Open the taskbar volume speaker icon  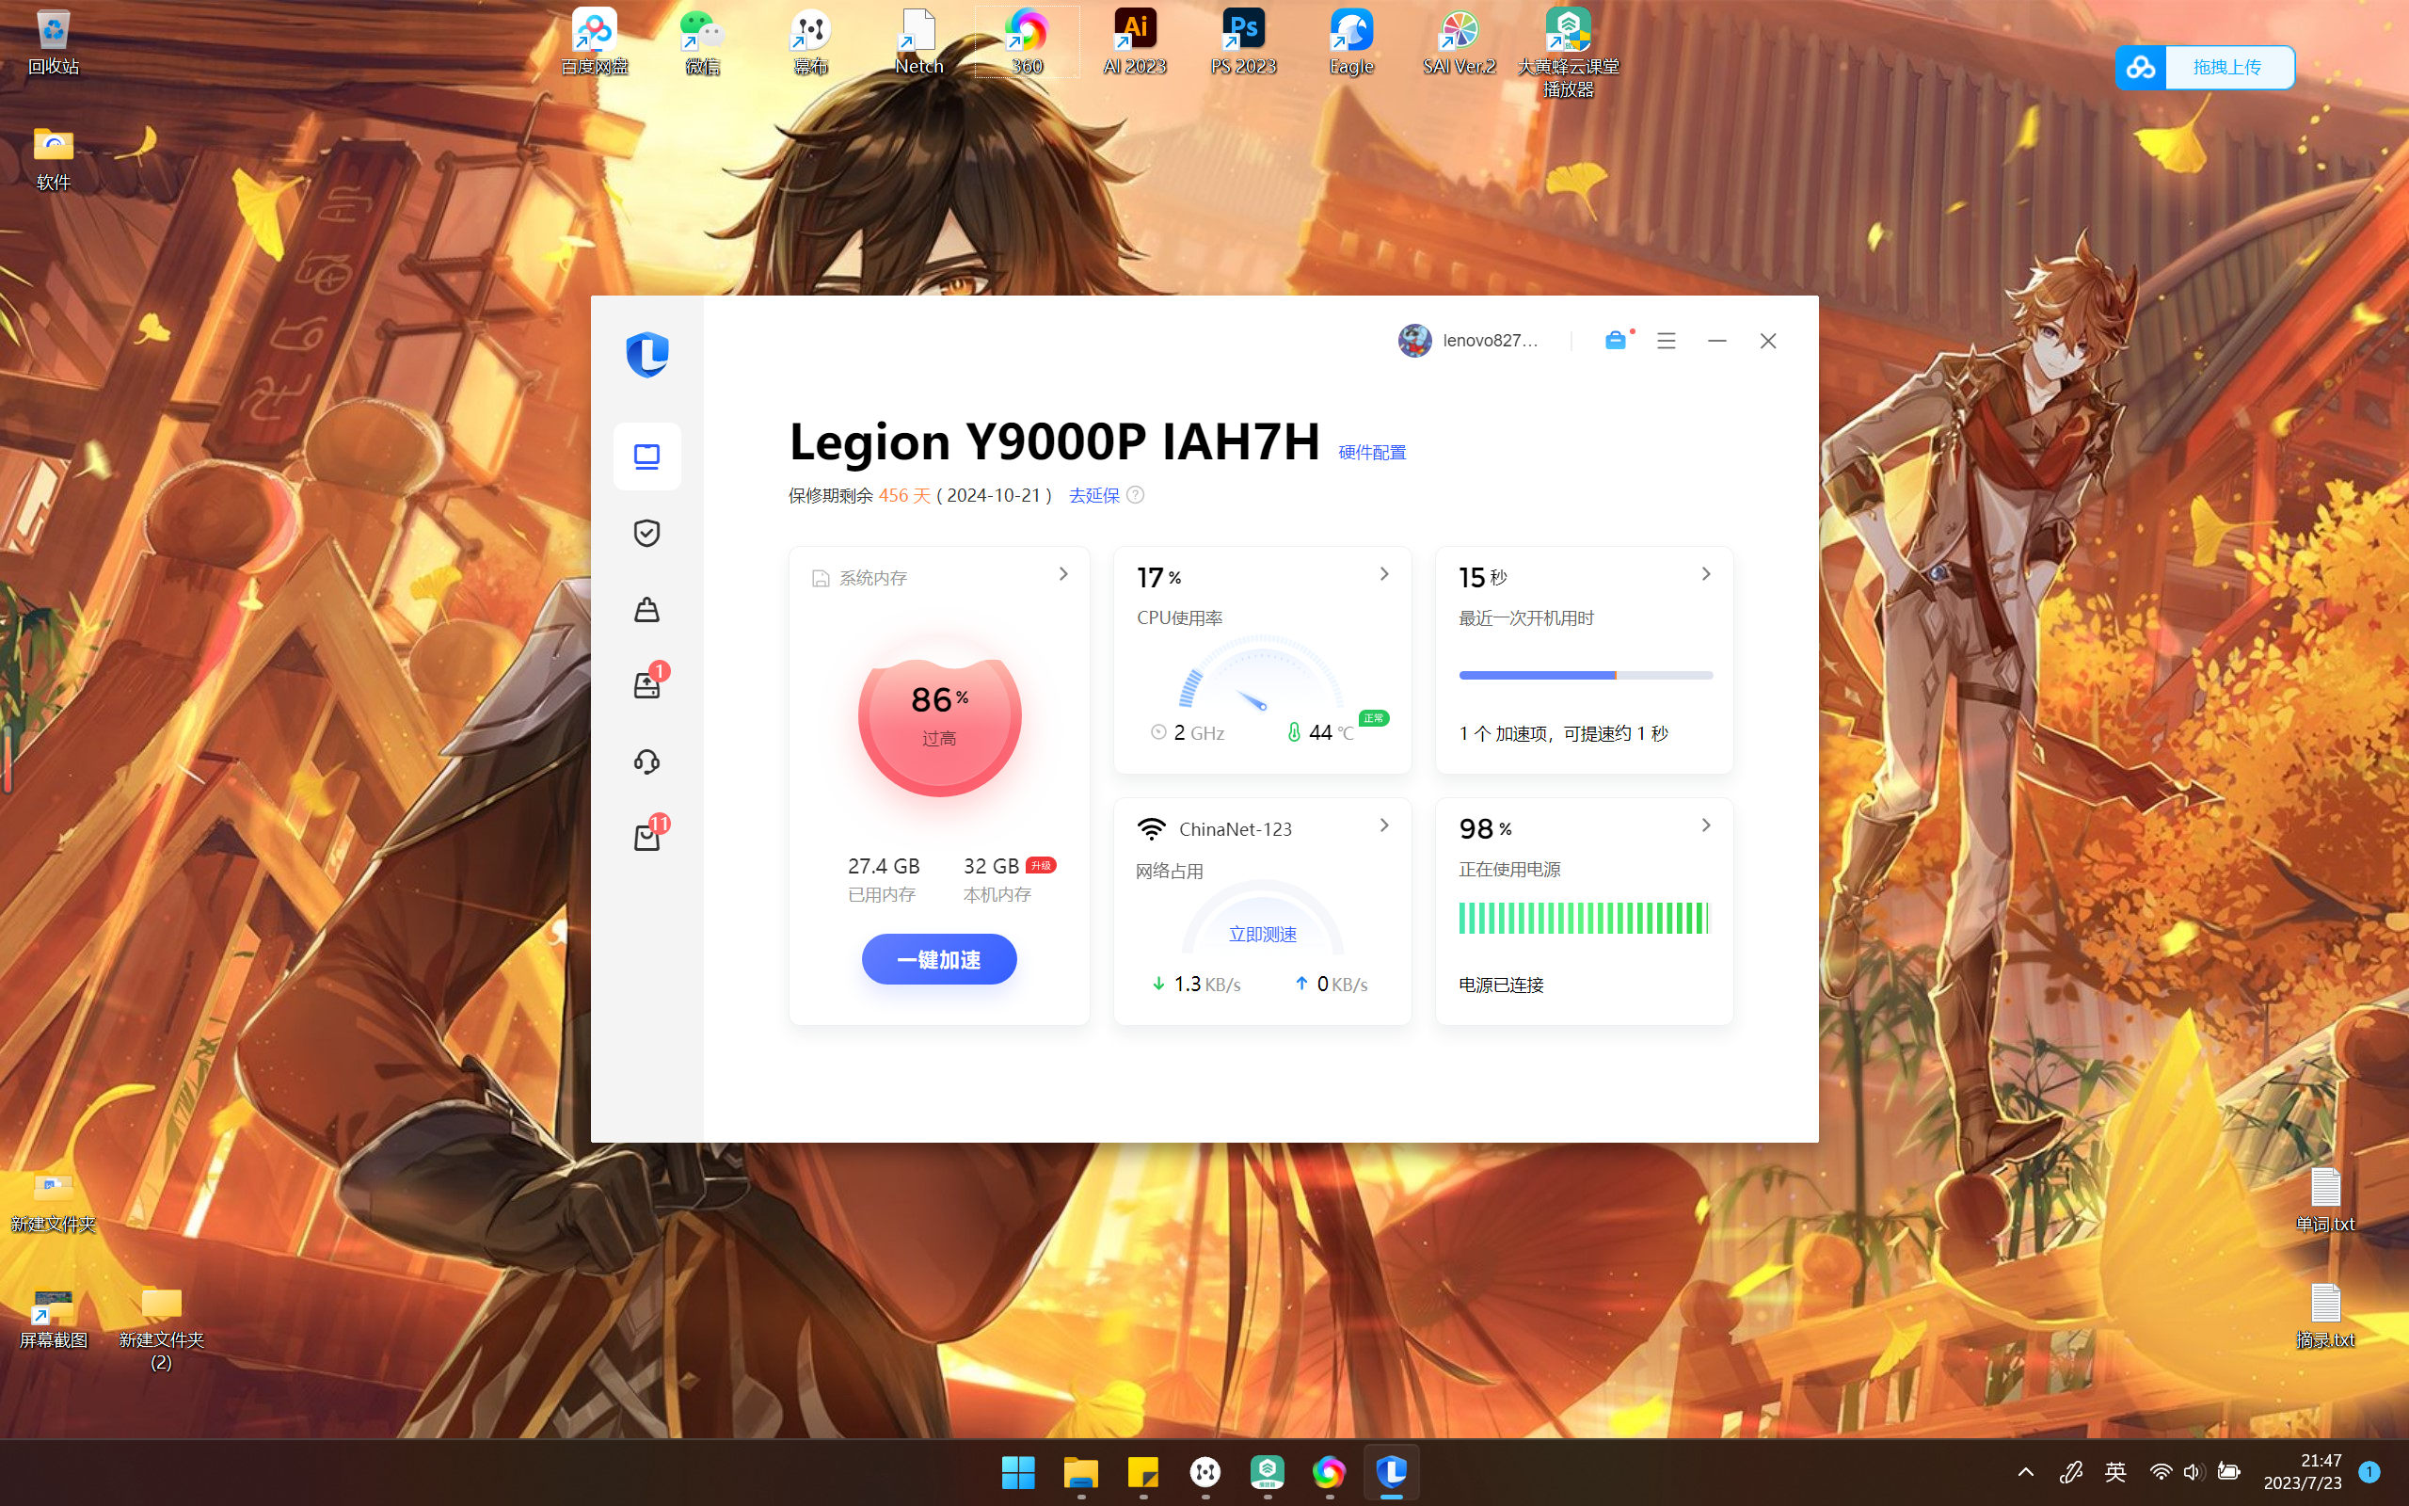(2193, 1472)
